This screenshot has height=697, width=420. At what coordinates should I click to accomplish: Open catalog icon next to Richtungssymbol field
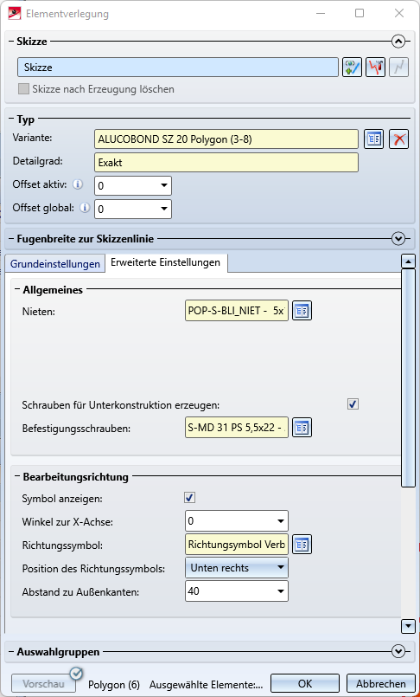(x=302, y=544)
